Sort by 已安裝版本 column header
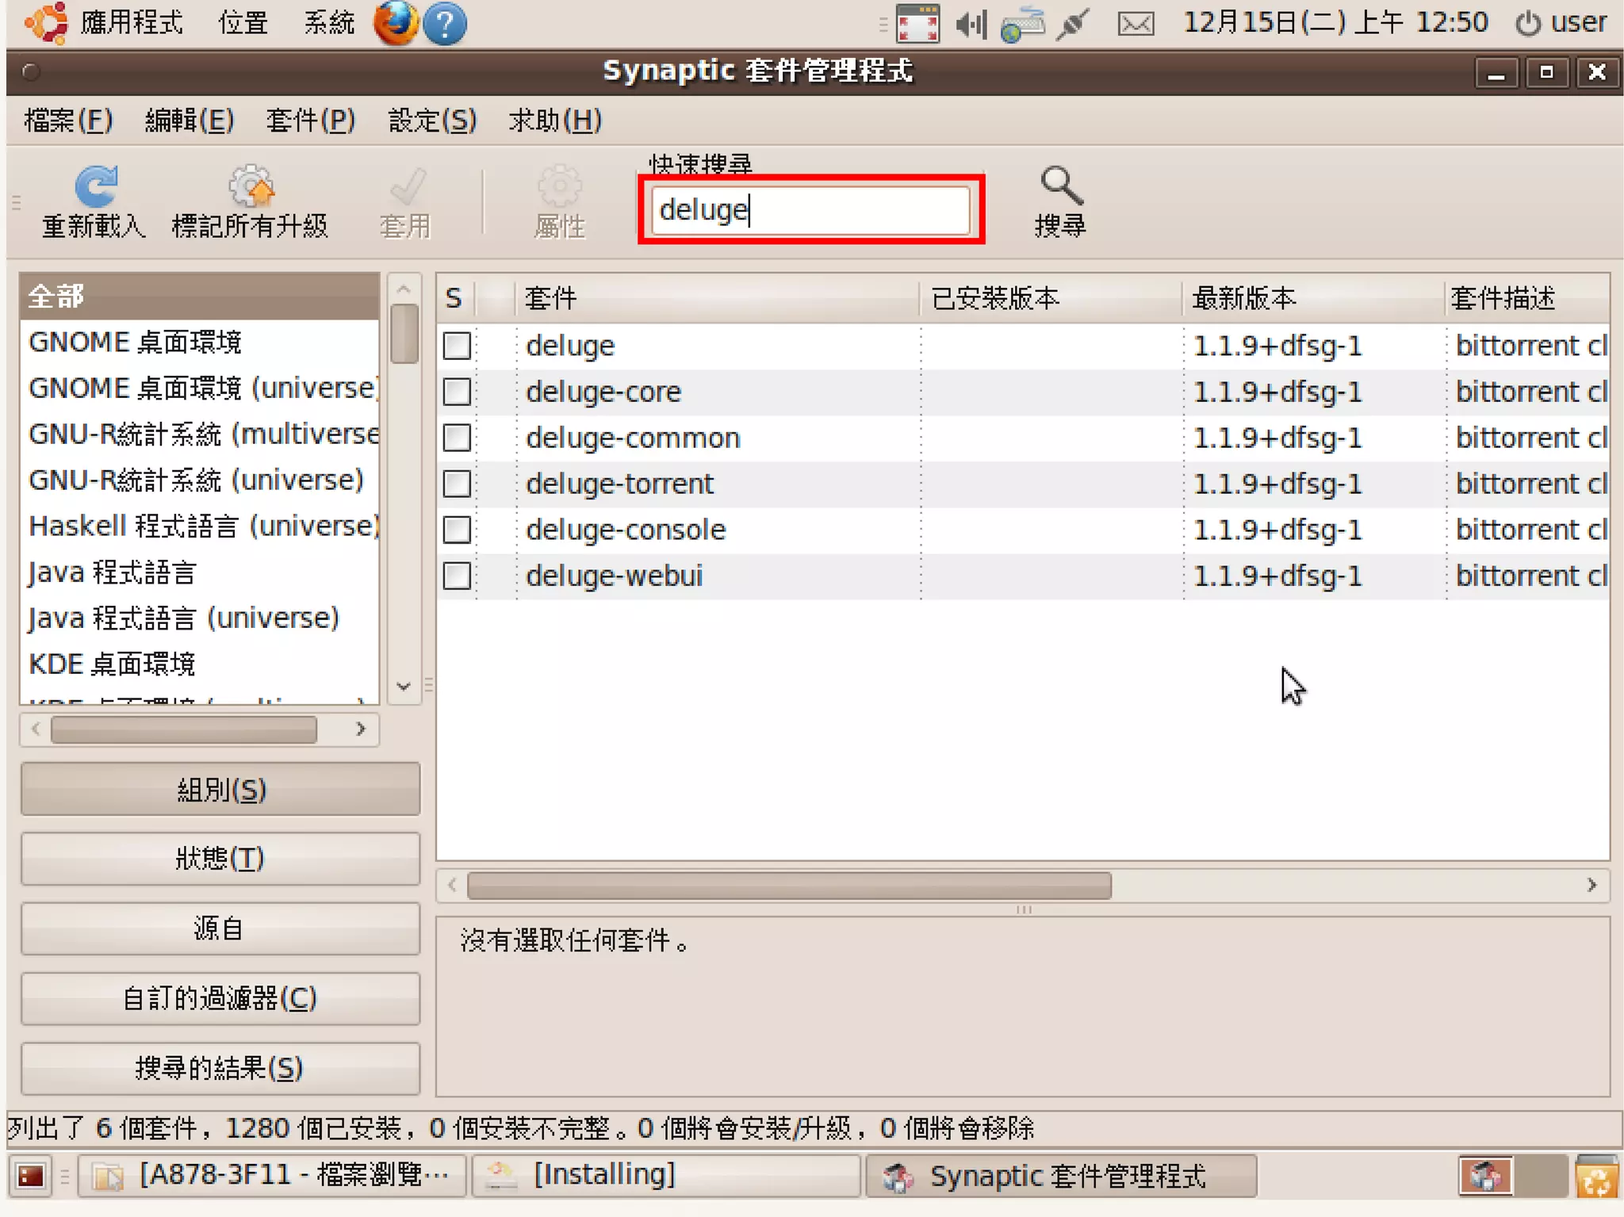This screenshot has height=1217, width=1624. (1051, 299)
